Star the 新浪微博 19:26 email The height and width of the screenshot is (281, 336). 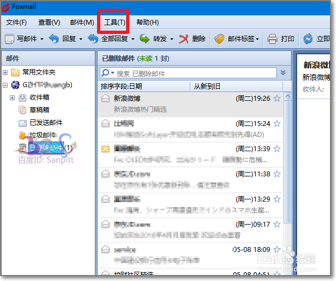coord(277,99)
